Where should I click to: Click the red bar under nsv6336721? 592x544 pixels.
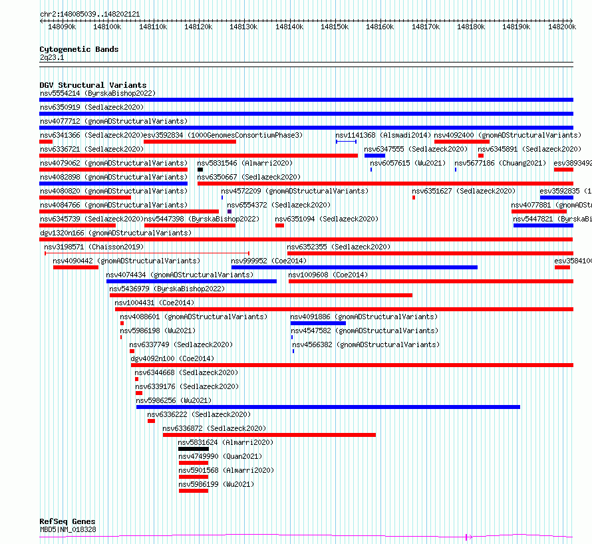tap(199, 156)
